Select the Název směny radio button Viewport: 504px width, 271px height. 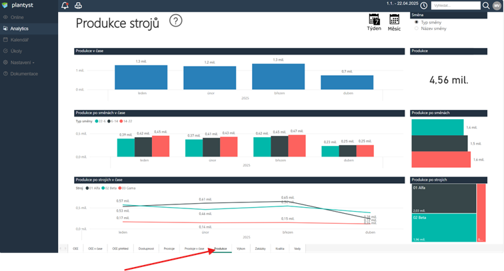coord(417,29)
